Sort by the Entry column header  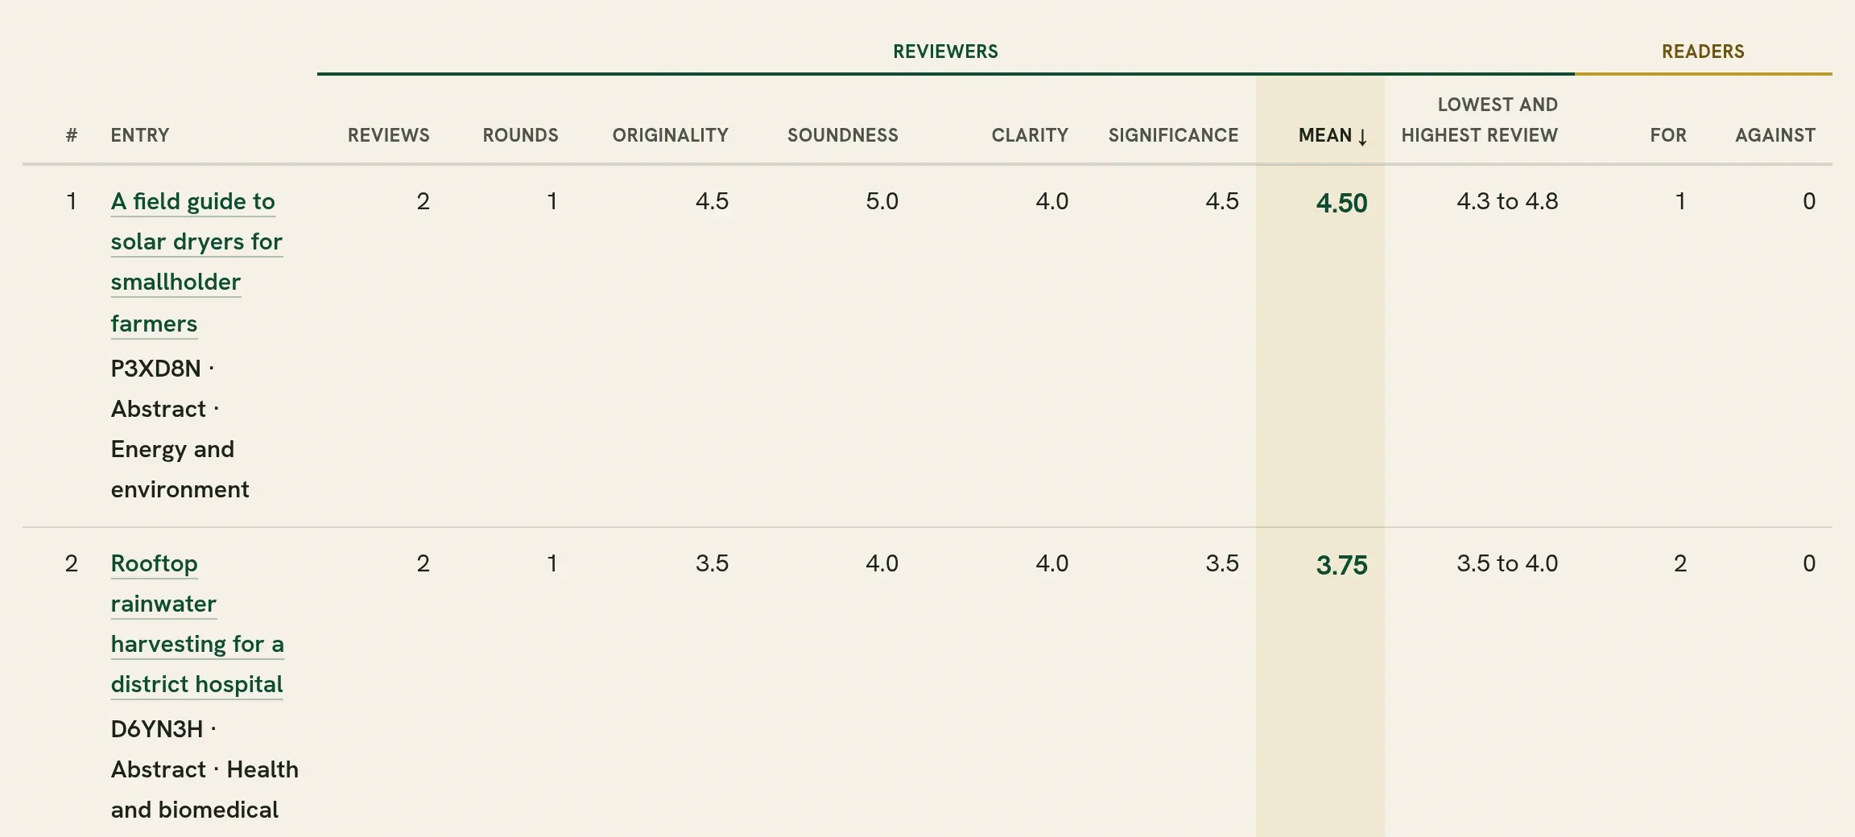[140, 135]
